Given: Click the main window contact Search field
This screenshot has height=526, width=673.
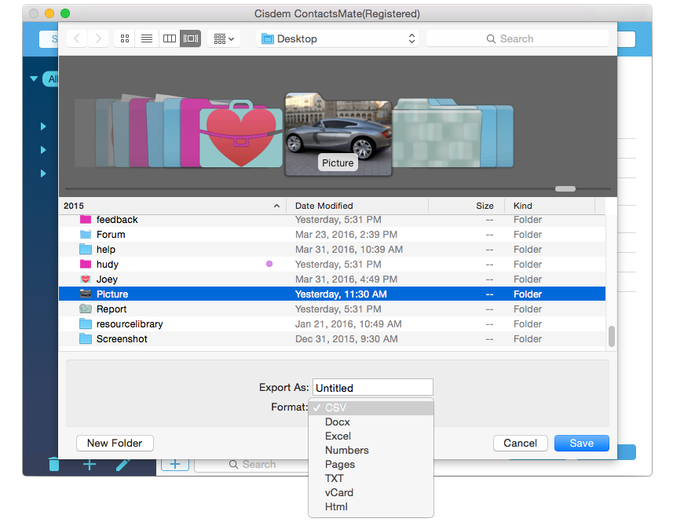Looking at the screenshot, I should 252,465.
